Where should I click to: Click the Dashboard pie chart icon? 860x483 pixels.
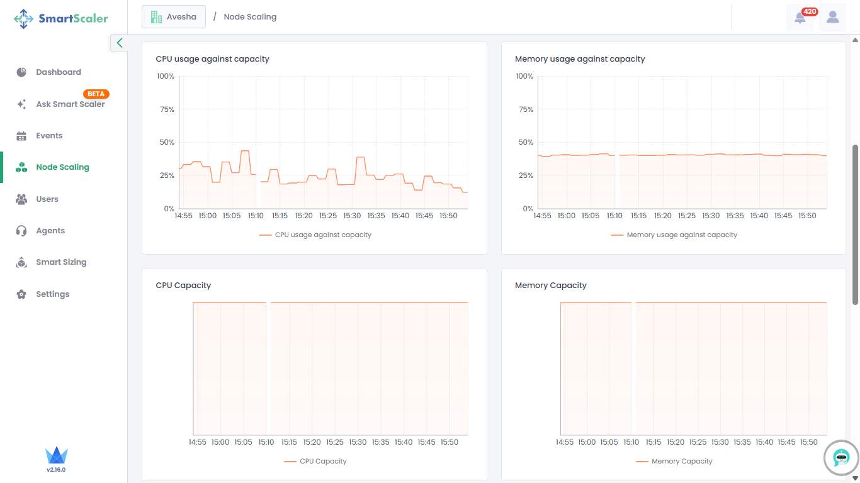click(21, 72)
